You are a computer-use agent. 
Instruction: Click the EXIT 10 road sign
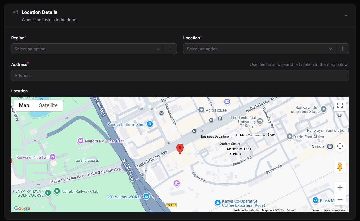[171, 205]
